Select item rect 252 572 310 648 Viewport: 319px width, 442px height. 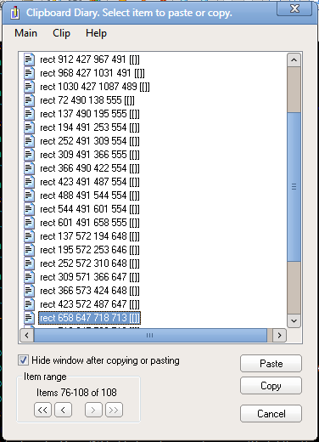tap(90, 263)
